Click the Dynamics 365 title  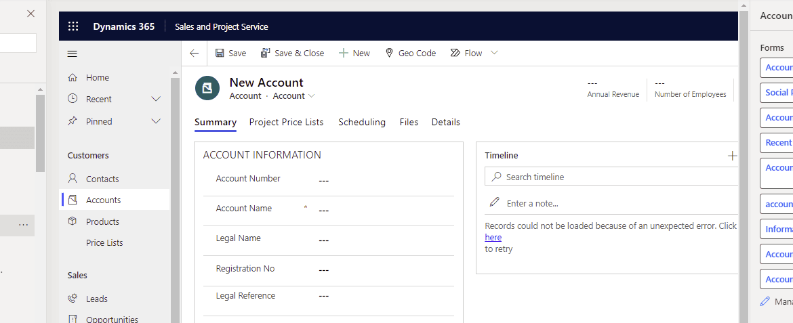[124, 27]
